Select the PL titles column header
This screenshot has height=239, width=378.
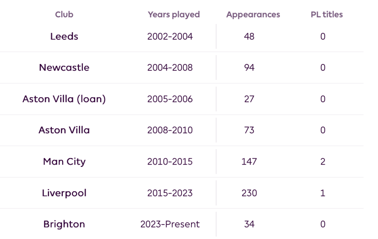[x=327, y=14]
